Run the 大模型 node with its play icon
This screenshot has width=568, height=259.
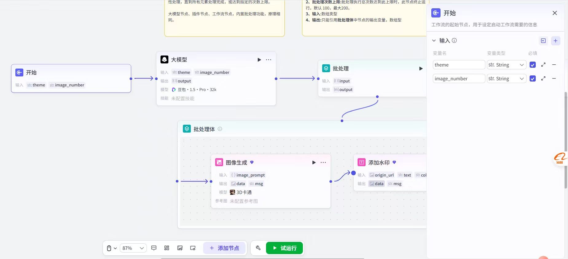tap(259, 60)
